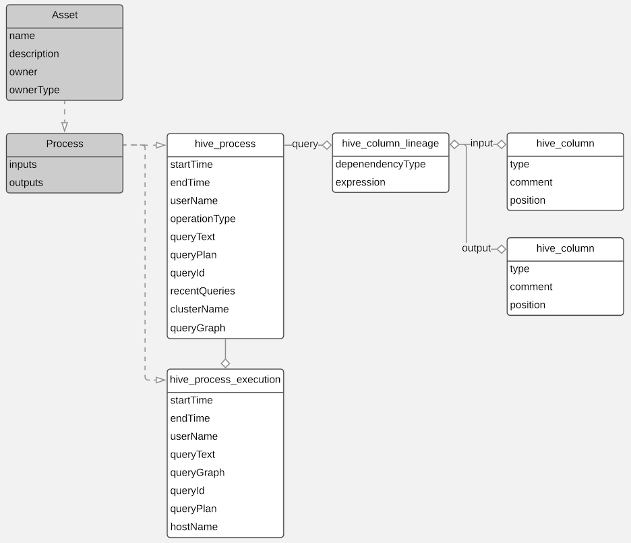Select the hive_process entity title bar
Viewport: 631px width, 543px height.
(225, 144)
